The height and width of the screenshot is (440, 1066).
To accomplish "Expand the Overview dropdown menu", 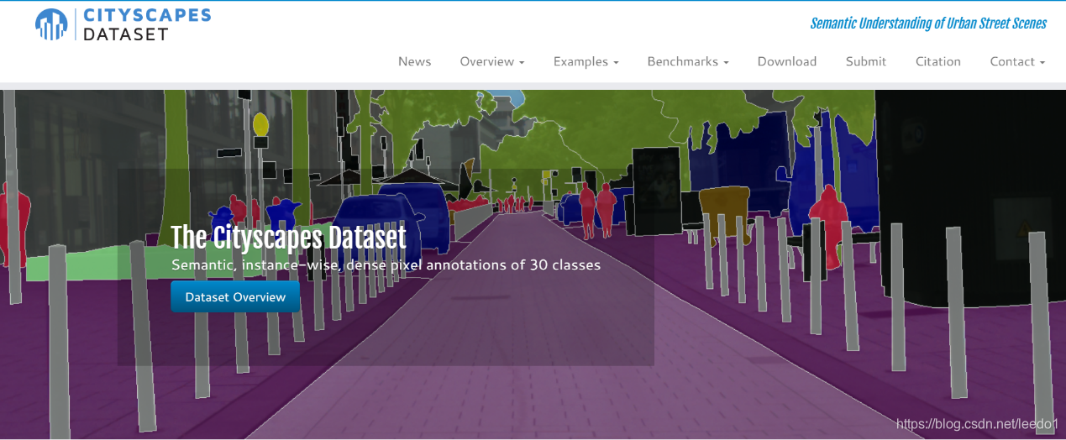I will pyautogui.click(x=491, y=61).
